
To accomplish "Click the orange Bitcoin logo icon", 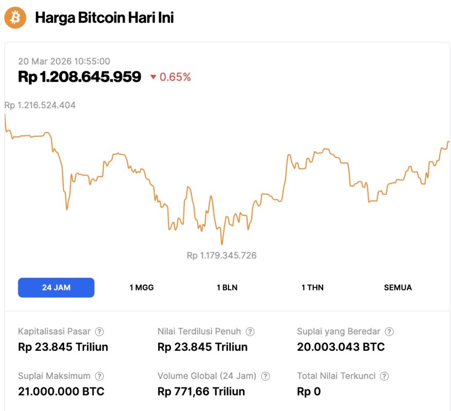I will pos(15,18).
